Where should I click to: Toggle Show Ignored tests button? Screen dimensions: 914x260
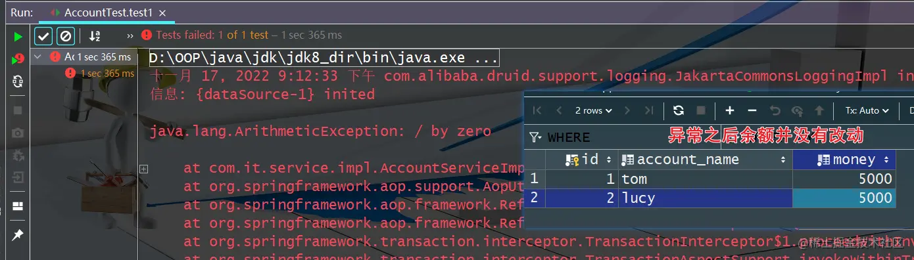click(65, 35)
